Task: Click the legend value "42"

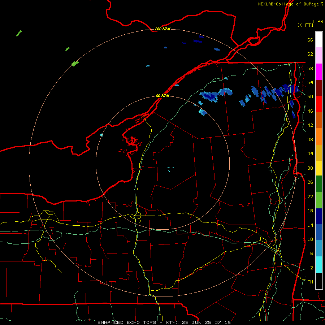Action: (x=310, y=125)
